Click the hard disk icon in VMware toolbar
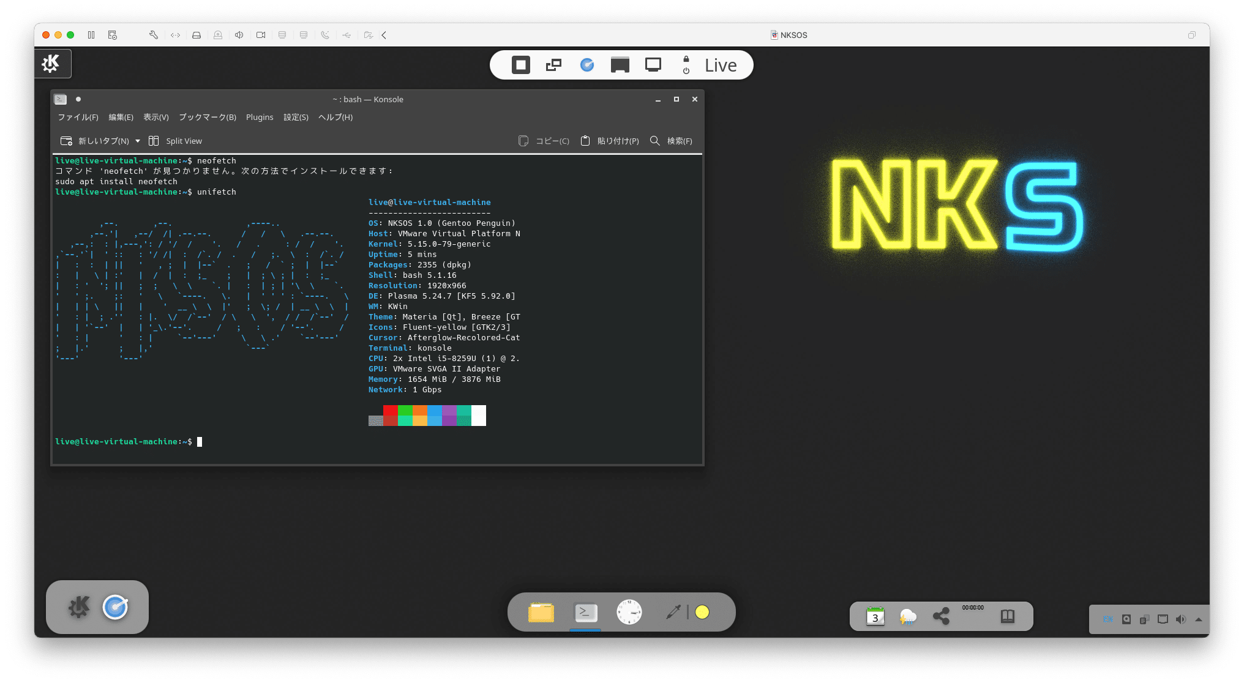 pyautogui.click(x=197, y=35)
